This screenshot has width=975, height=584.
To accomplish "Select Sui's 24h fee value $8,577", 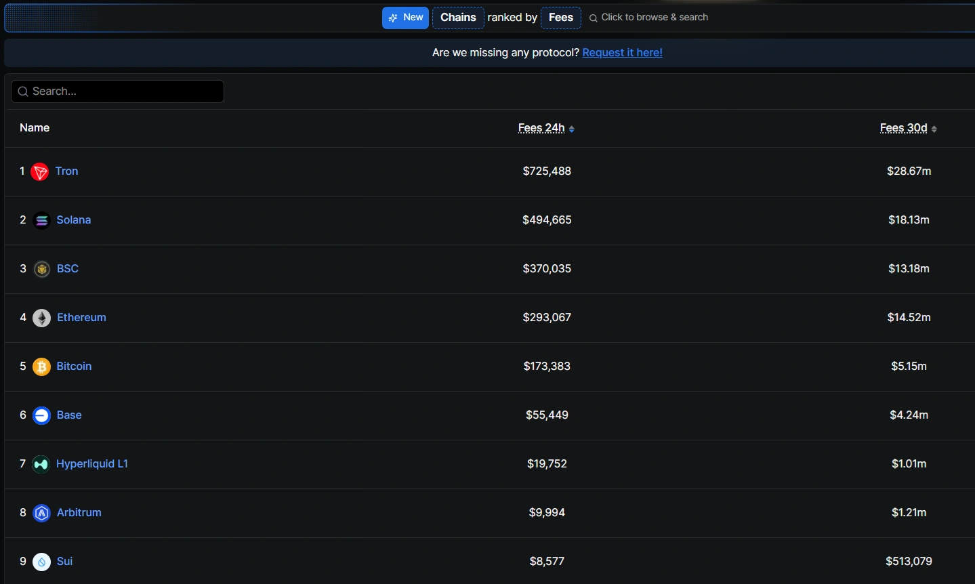I will tap(547, 562).
